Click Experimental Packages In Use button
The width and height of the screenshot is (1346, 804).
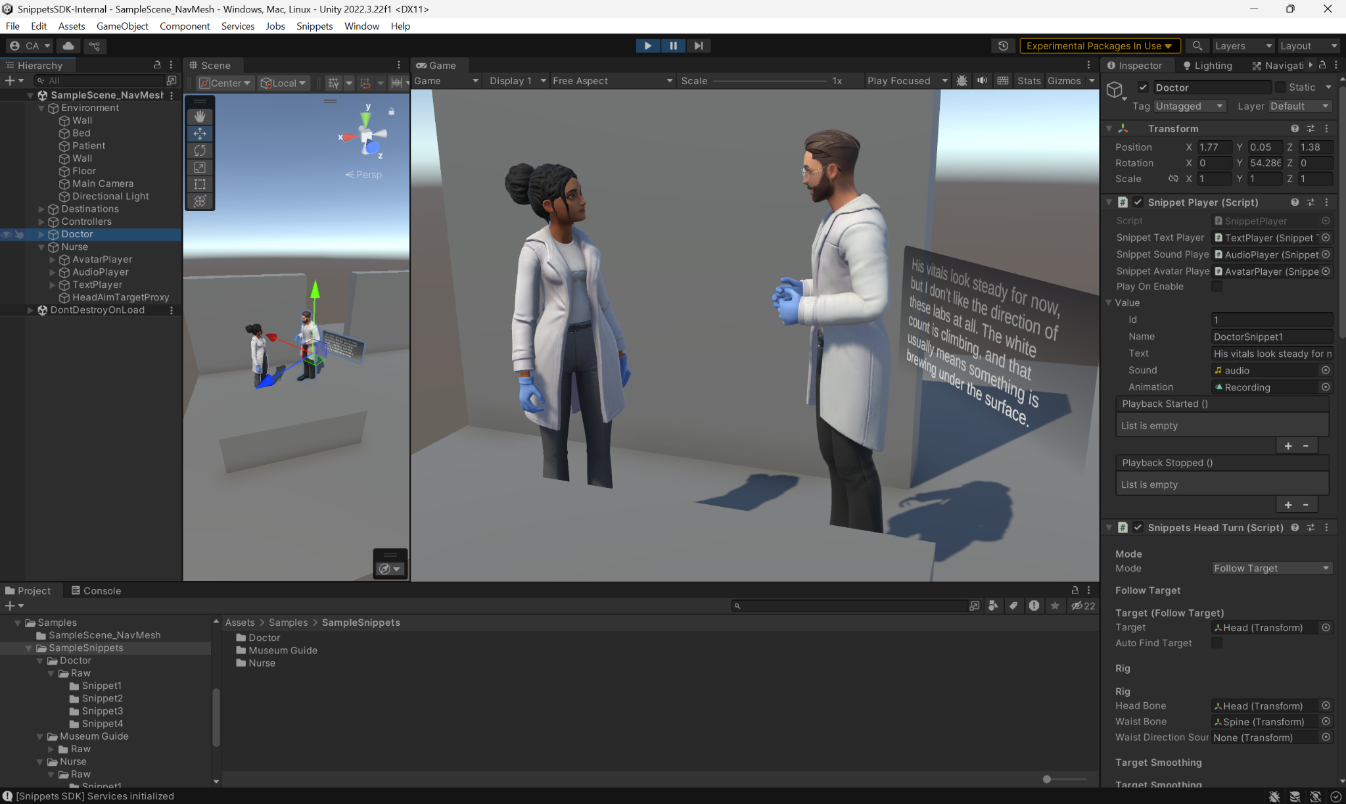(x=1100, y=45)
